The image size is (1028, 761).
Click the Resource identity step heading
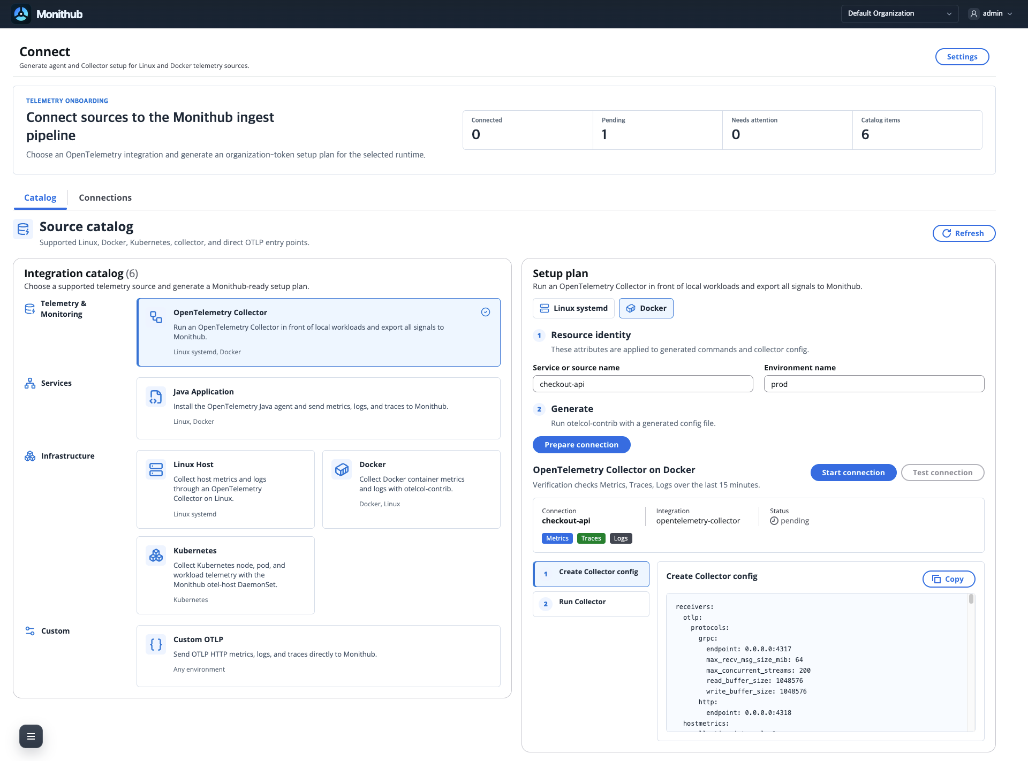tap(591, 335)
